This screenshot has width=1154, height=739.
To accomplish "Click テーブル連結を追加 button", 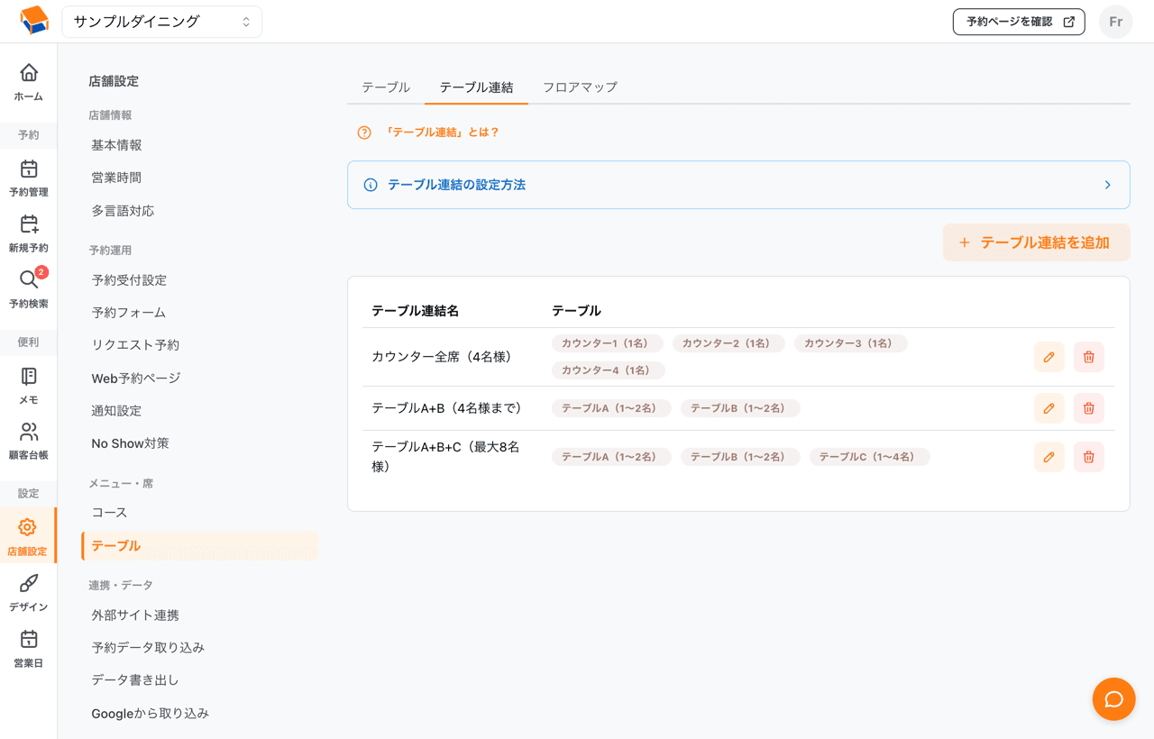I will tap(1036, 242).
